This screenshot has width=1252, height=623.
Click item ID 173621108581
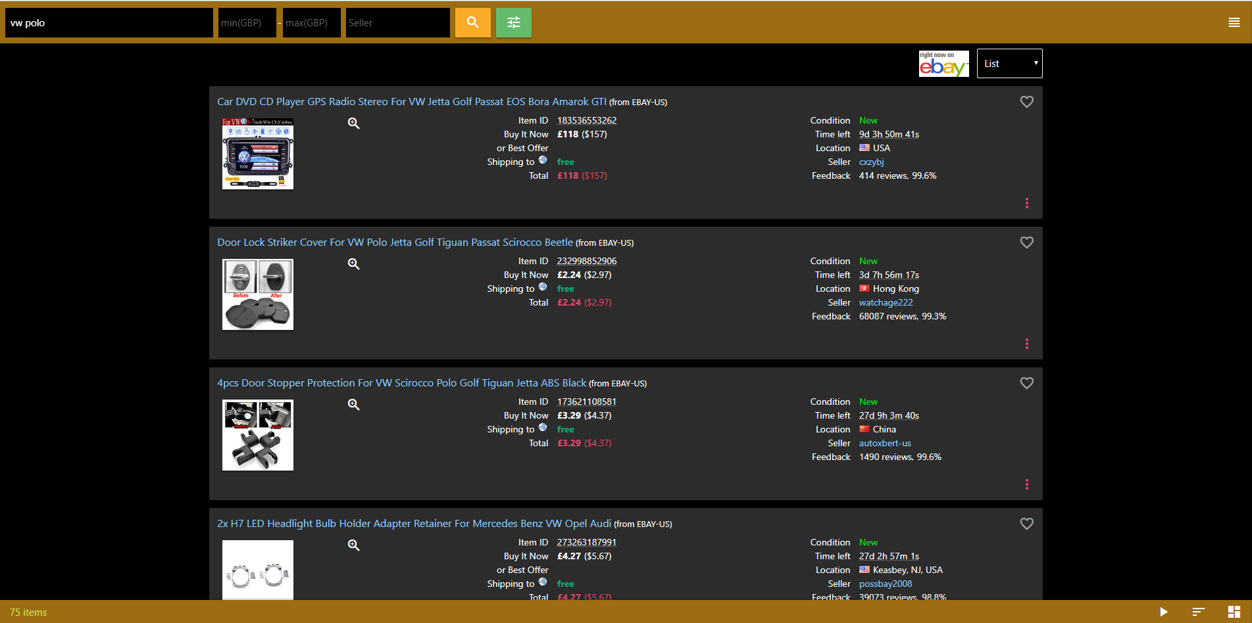[587, 402]
